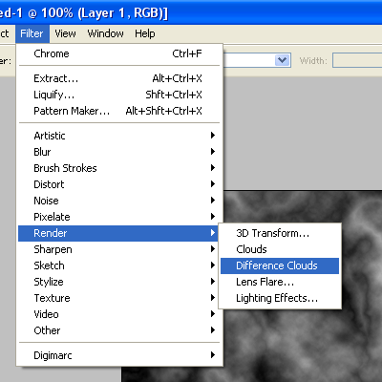This screenshot has height=382, width=382.
Task: Open Lens Flare... render filter
Action: [x=280, y=282]
